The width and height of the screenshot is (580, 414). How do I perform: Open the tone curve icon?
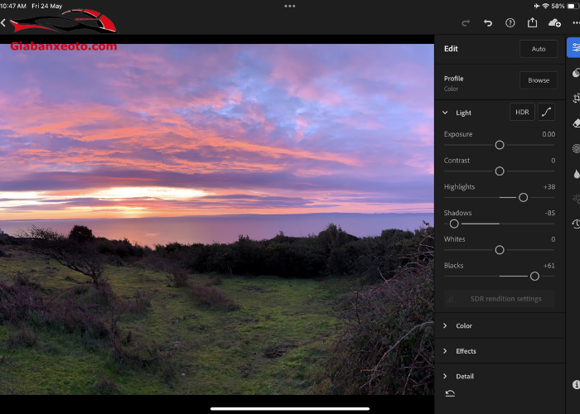[546, 112]
